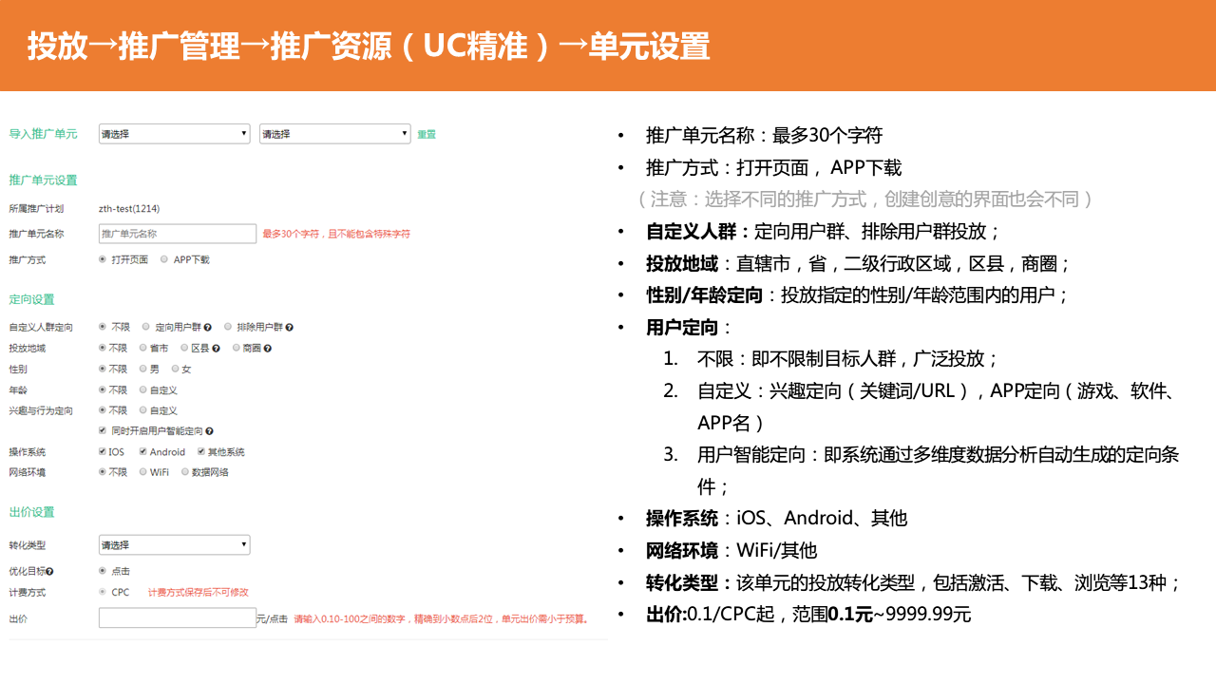
Task: Select the APP下载 promotion method radio
Action: tap(164, 259)
